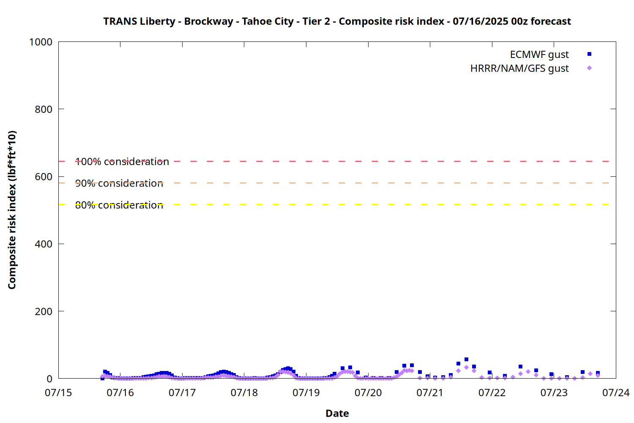
Task: Click the 600 y-axis value label
Action: tap(44, 177)
